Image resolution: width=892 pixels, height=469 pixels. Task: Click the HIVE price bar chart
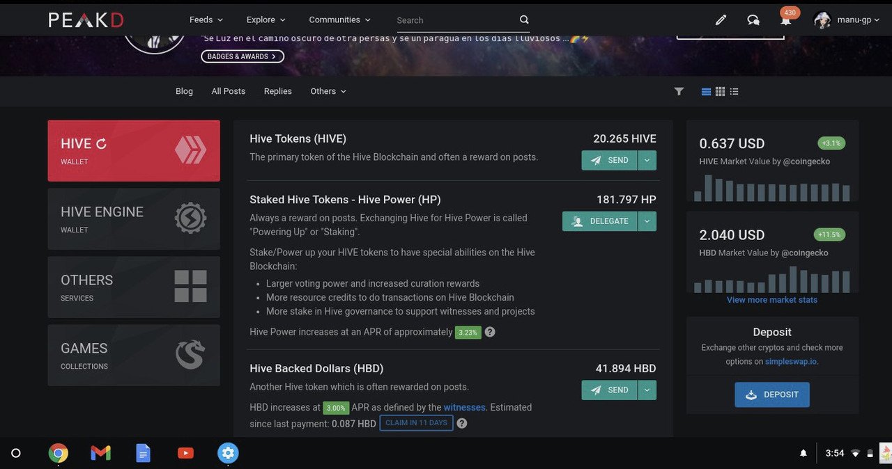tap(772, 187)
